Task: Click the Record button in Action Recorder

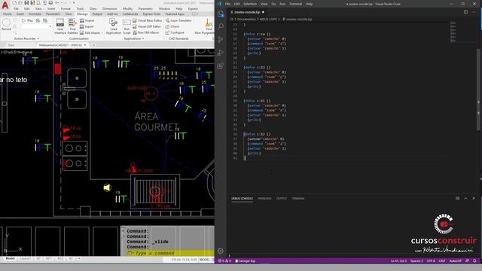Action: tap(7, 25)
